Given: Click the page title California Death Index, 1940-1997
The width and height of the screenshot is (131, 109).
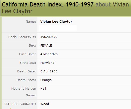Looking at the screenshot, I should point(48,5).
